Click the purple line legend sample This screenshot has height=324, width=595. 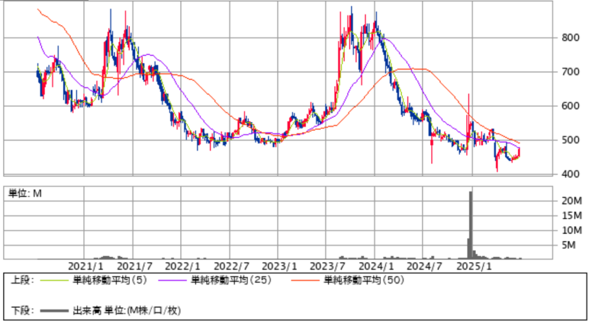(172, 281)
